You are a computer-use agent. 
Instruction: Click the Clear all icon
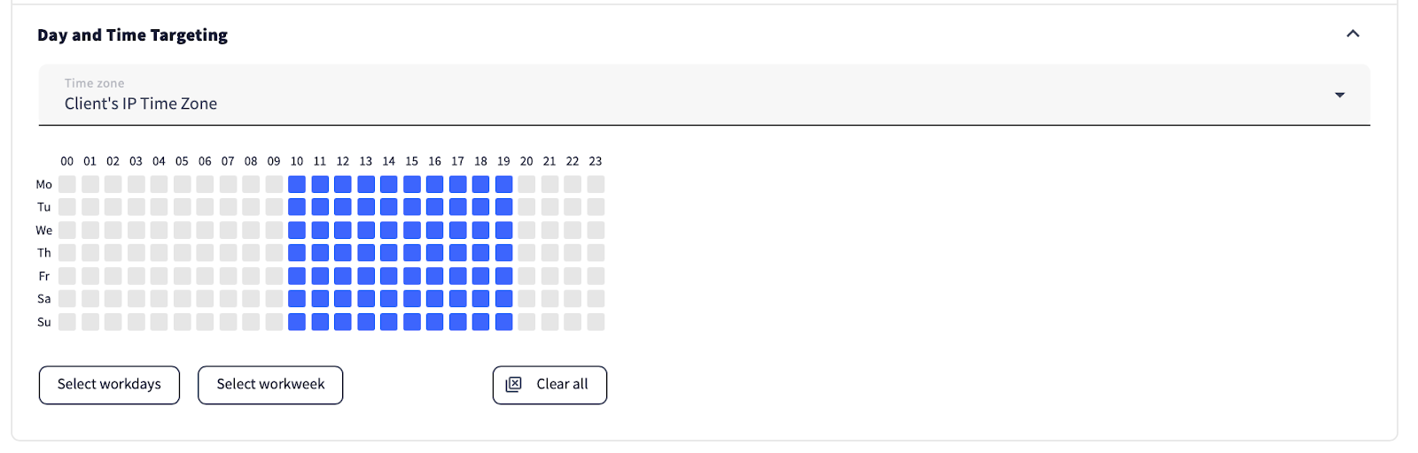tap(514, 385)
